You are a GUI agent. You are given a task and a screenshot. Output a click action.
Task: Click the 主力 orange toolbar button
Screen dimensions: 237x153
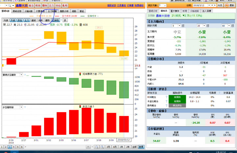coord(51,6)
